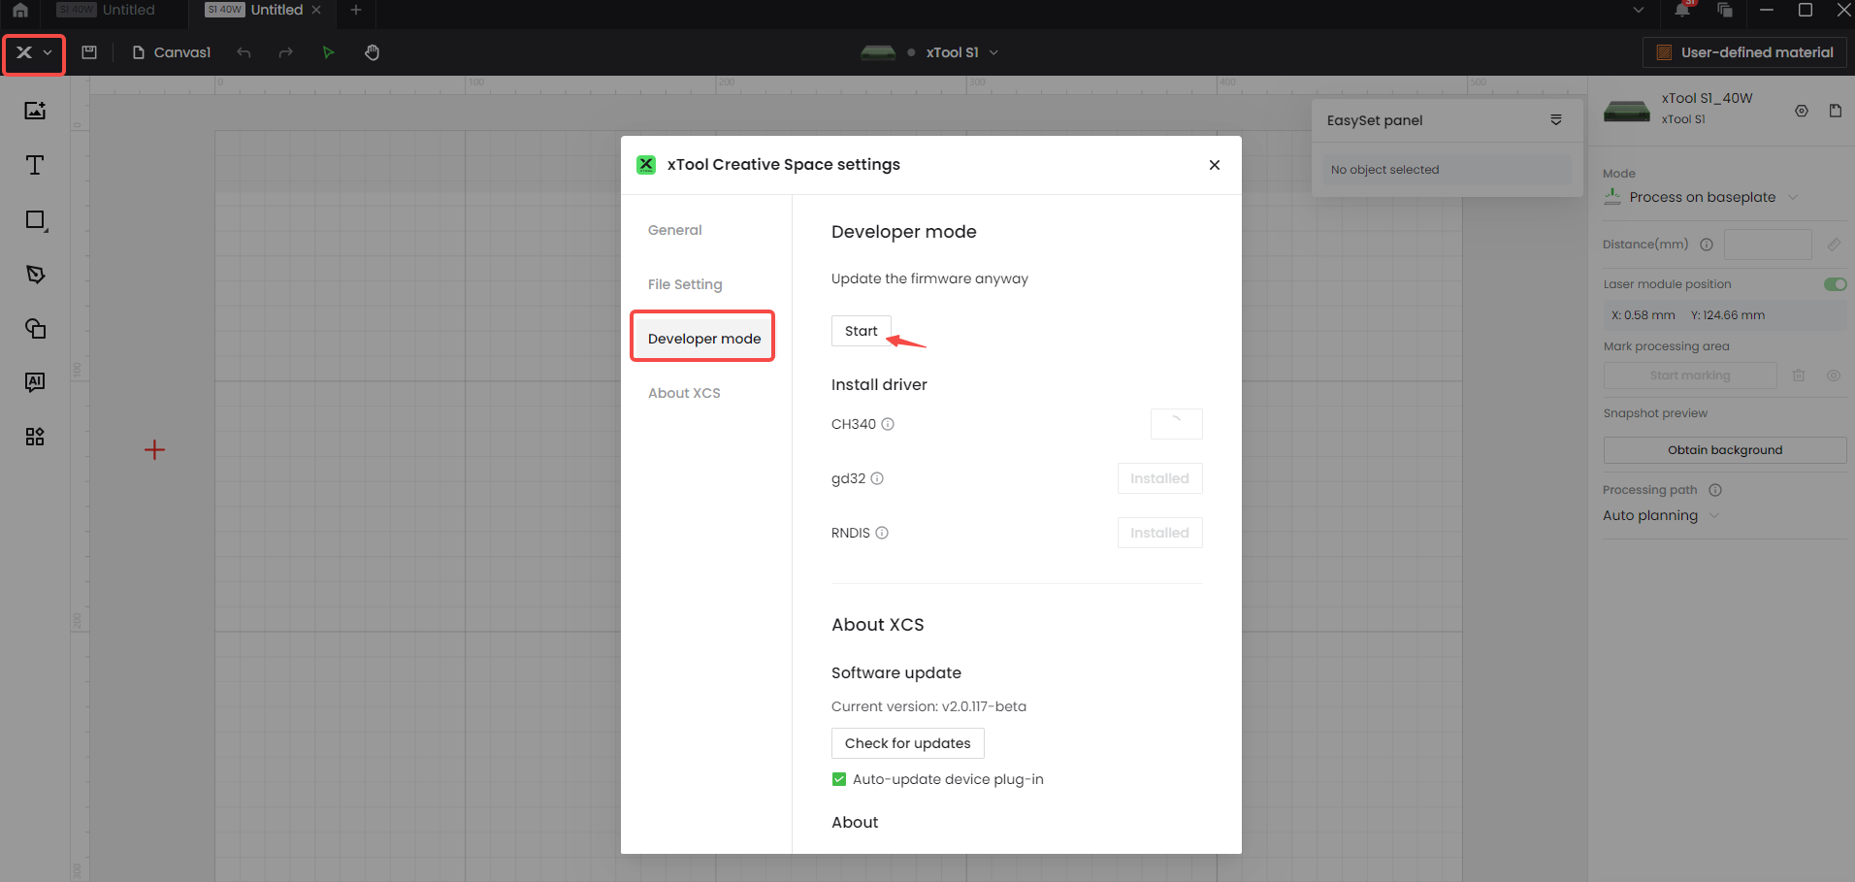This screenshot has height=882, width=1855.
Task: Select the green pointer select tool
Action: pos(328,52)
